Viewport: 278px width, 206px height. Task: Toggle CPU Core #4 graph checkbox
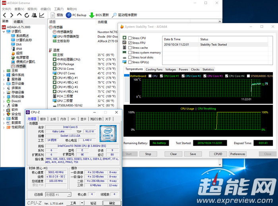click(227, 76)
